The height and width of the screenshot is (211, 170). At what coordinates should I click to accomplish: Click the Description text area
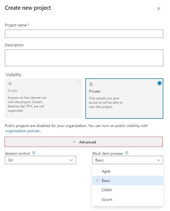(x=84, y=58)
